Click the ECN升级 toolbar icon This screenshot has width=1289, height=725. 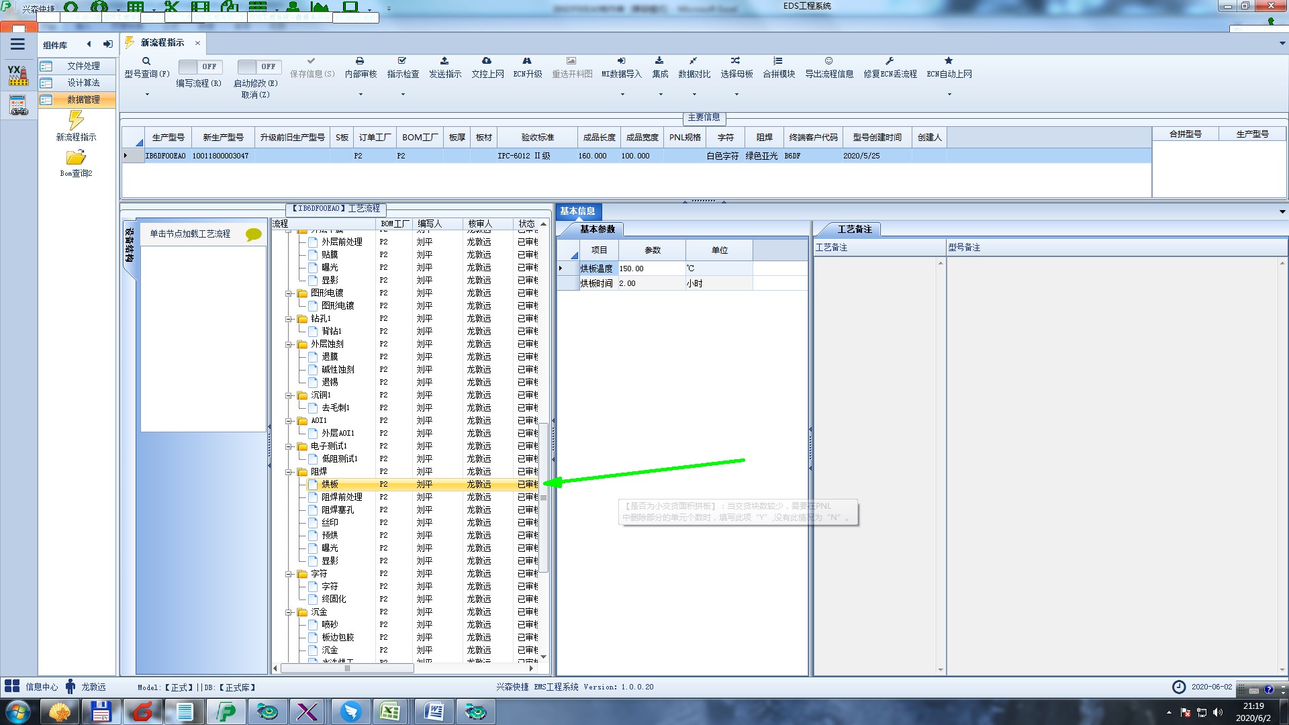pos(527,61)
